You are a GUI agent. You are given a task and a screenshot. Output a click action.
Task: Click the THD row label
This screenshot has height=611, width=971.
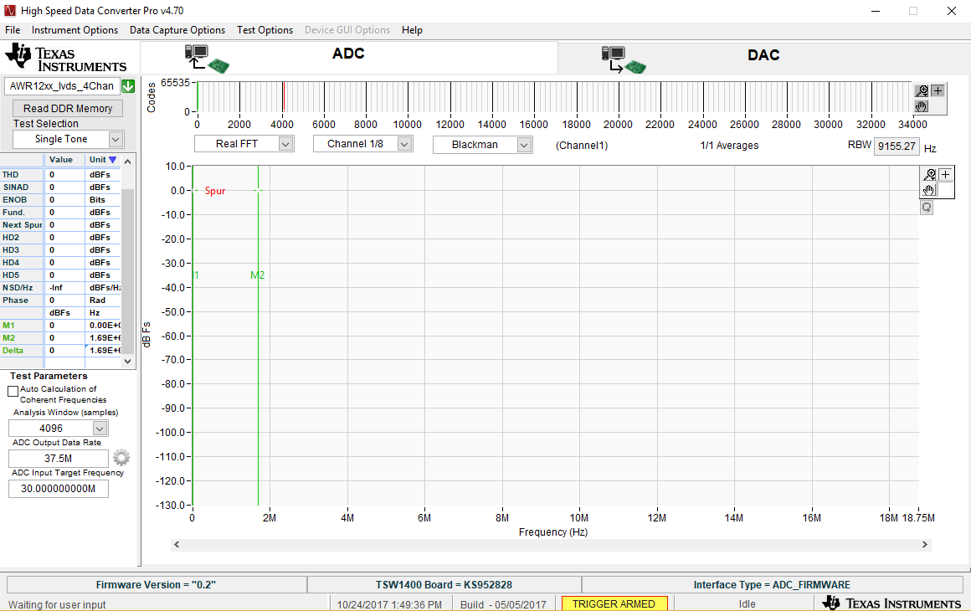[x=11, y=175]
